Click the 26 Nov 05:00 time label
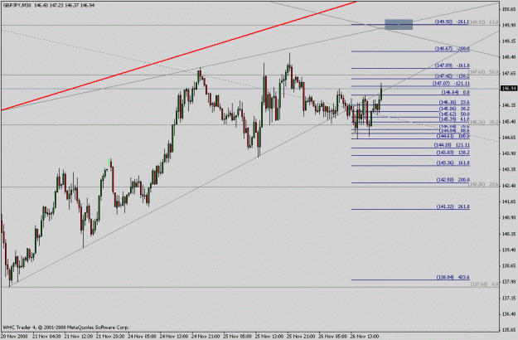The width and height of the screenshot is (518, 340). point(334,337)
